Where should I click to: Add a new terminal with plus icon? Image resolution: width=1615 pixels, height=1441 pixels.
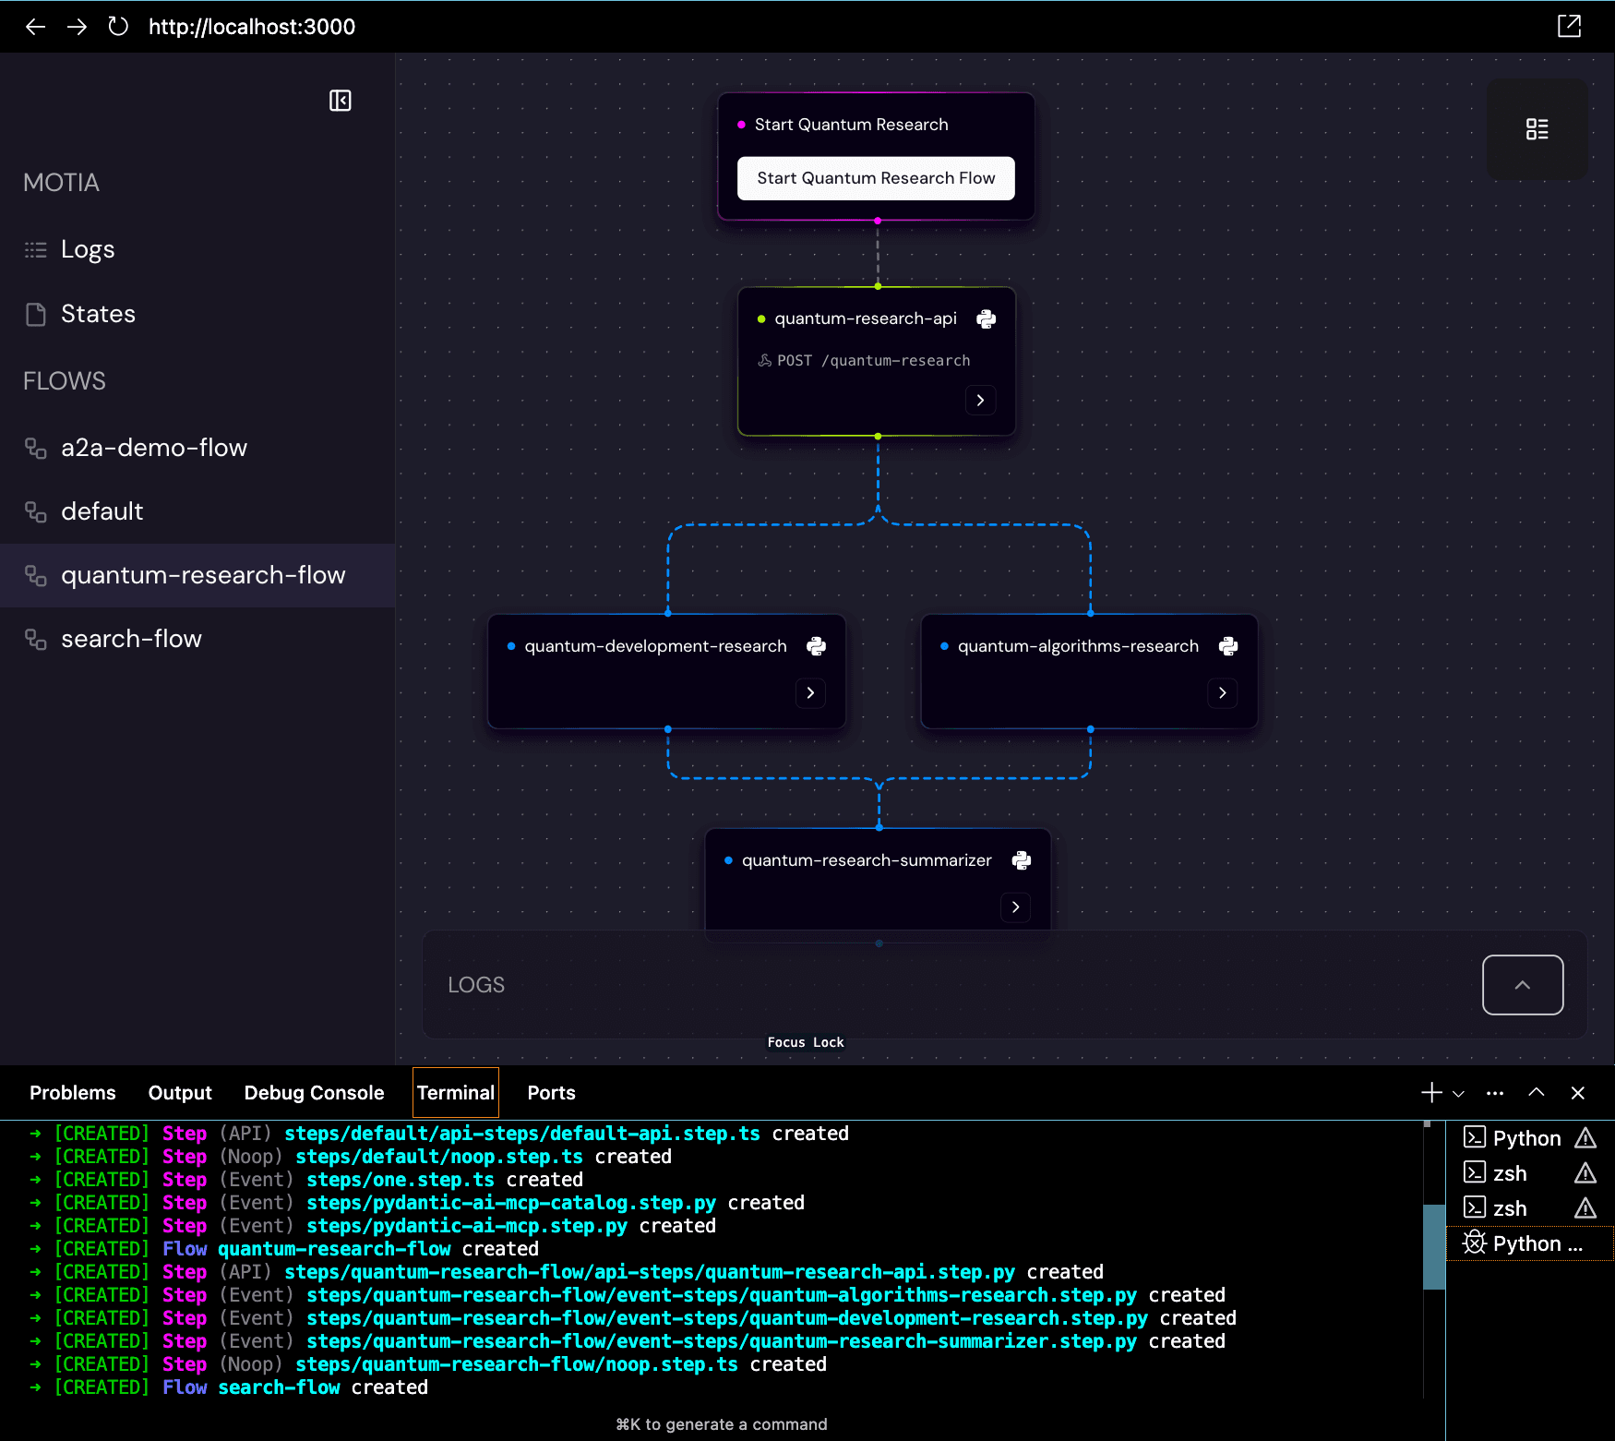pos(1431,1093)
